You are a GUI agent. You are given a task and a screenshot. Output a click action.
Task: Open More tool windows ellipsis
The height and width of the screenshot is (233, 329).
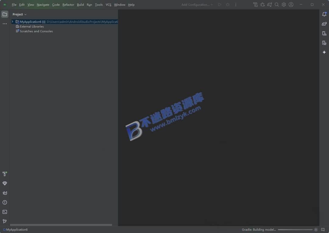pos(5,24)
